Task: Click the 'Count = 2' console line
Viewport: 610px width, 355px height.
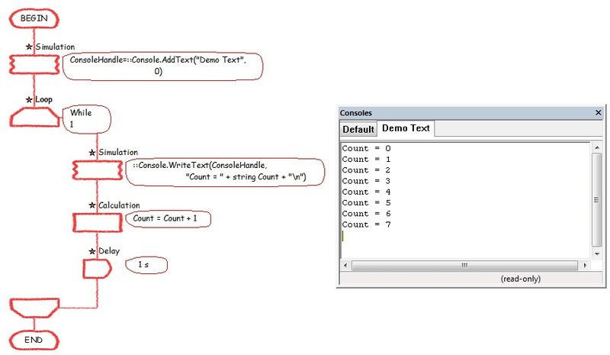Action: pos(367,170)
